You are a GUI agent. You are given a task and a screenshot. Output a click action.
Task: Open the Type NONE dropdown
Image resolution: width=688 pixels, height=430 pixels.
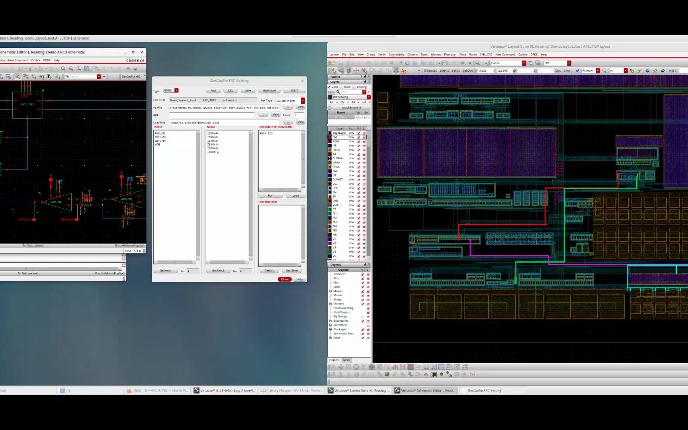point(176,90)
